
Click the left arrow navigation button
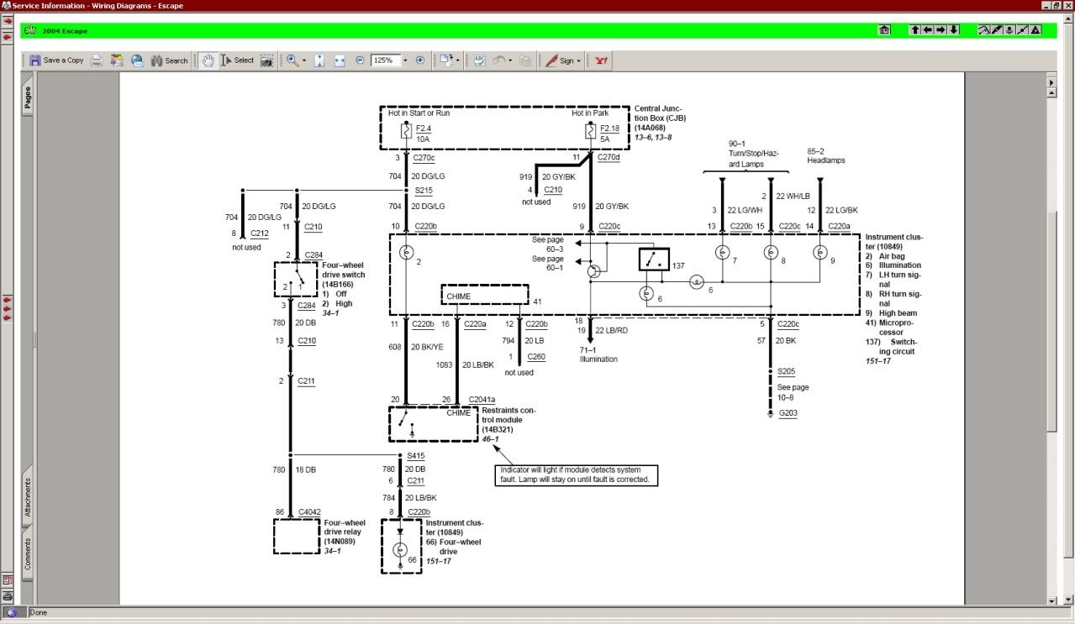pos(928,30)
